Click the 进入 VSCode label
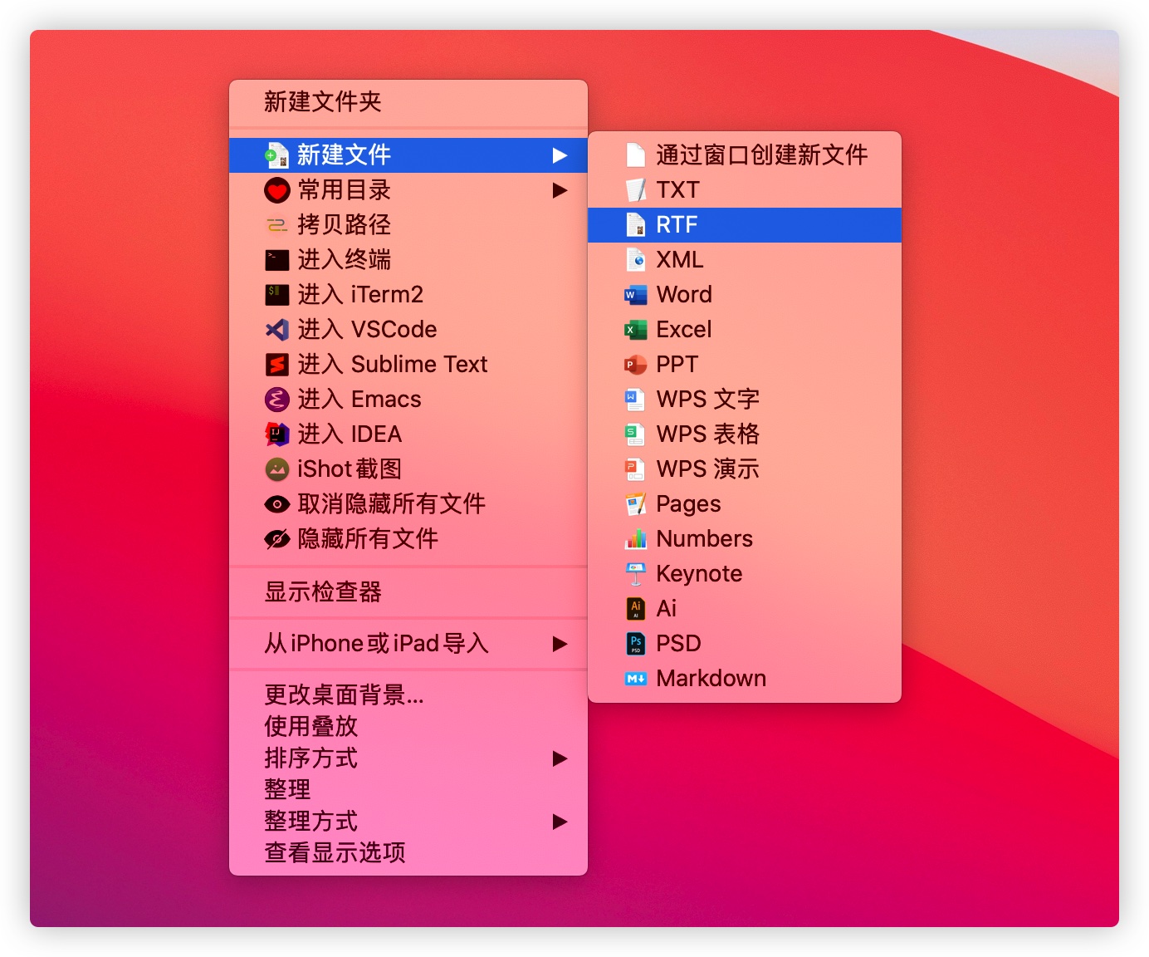This screenshot has height=957, width=1149. 367,330
